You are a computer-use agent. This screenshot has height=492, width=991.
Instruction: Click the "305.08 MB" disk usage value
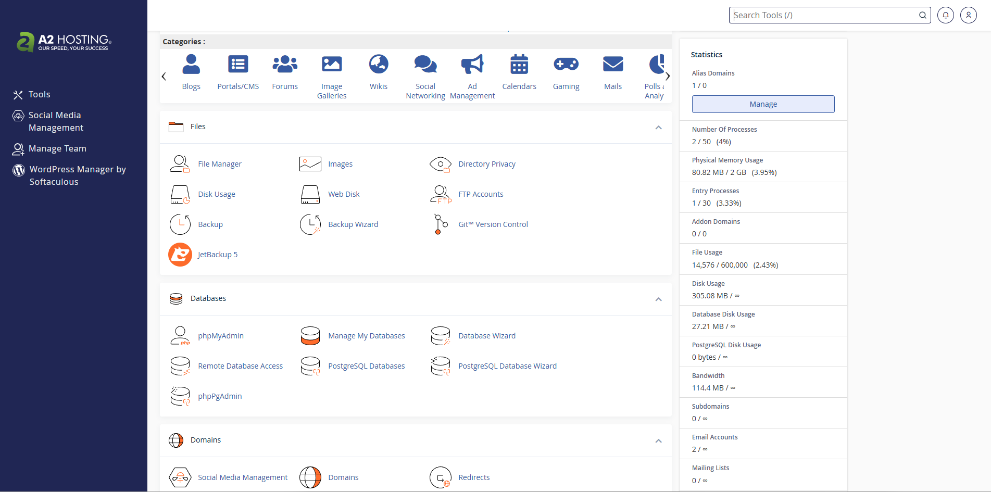710,296
